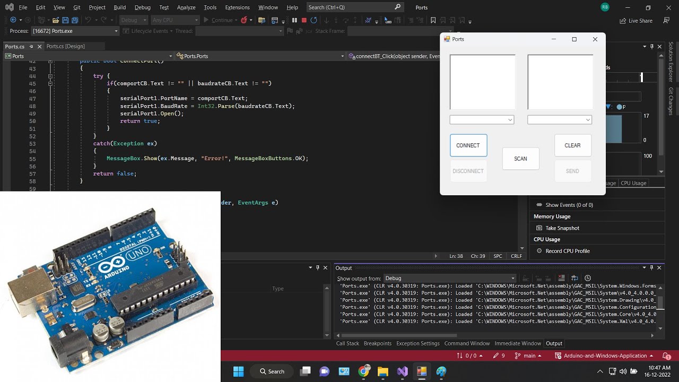This screenshot has width=679, height=382.
Task: Toggle word wrap icon in Output toolbar
Action: click(576, 278)
